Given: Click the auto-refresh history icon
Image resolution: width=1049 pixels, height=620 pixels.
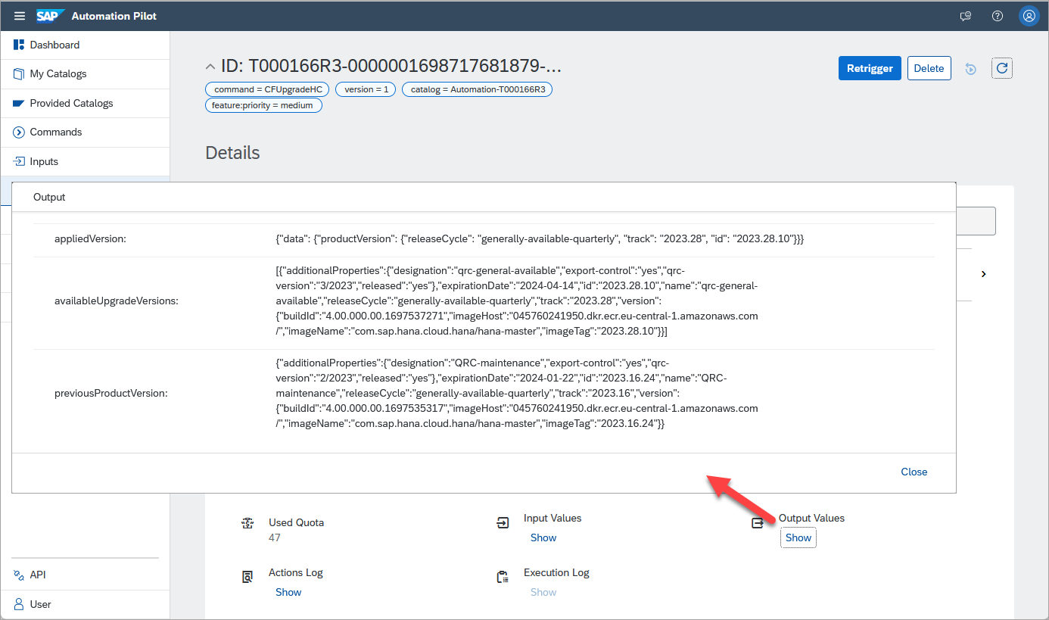Looking at the screenshot, I should [x=971, y=69].
